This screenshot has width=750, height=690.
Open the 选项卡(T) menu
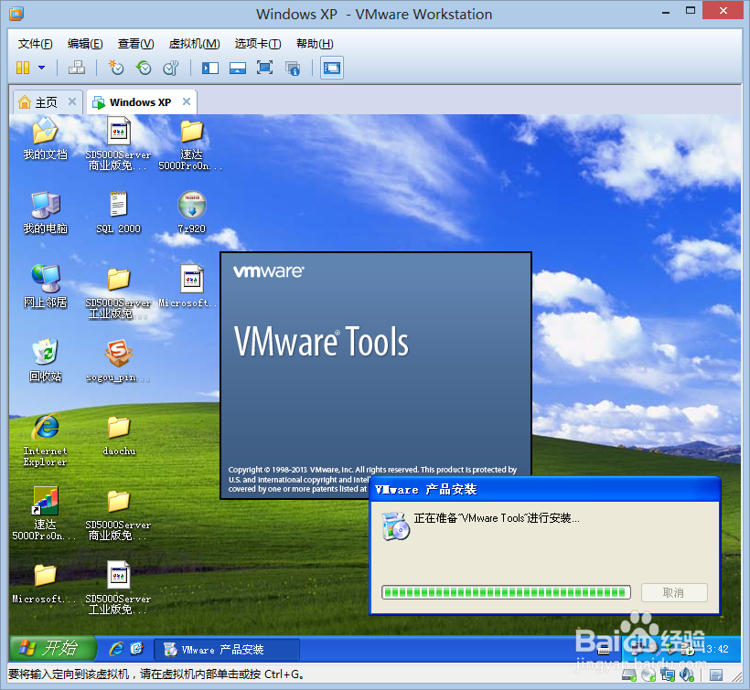(x=258, y=44)
